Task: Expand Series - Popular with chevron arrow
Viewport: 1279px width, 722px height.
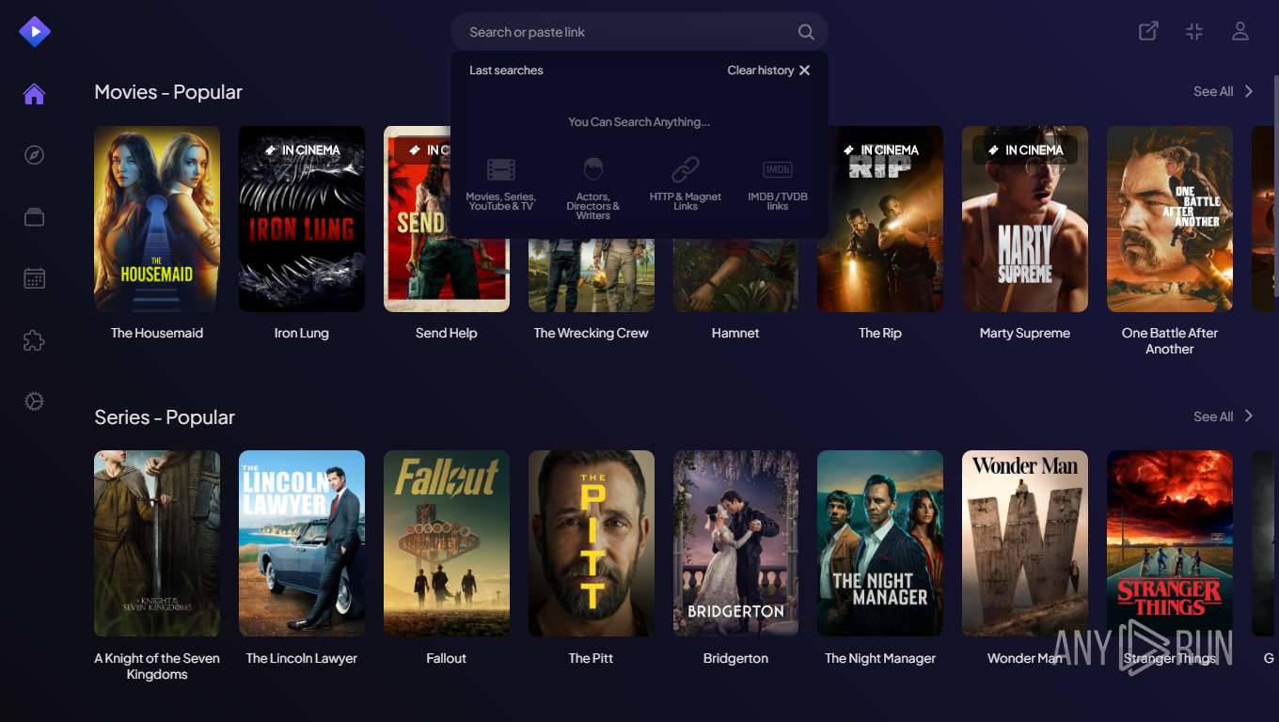Action: tap(1249, 416)
